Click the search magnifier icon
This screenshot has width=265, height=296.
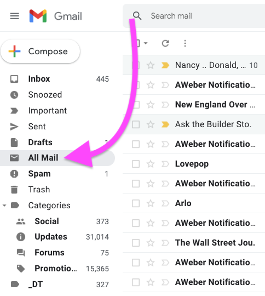click(x=137, y=16)
